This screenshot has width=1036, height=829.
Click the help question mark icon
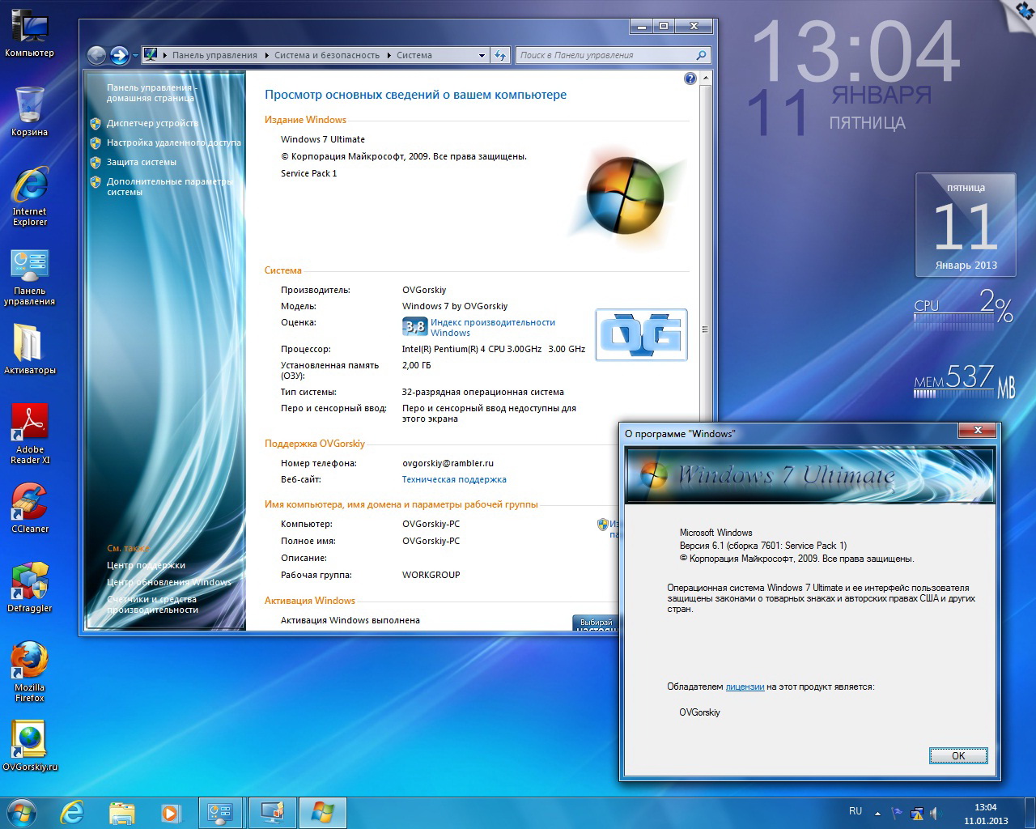click(690, 79)
